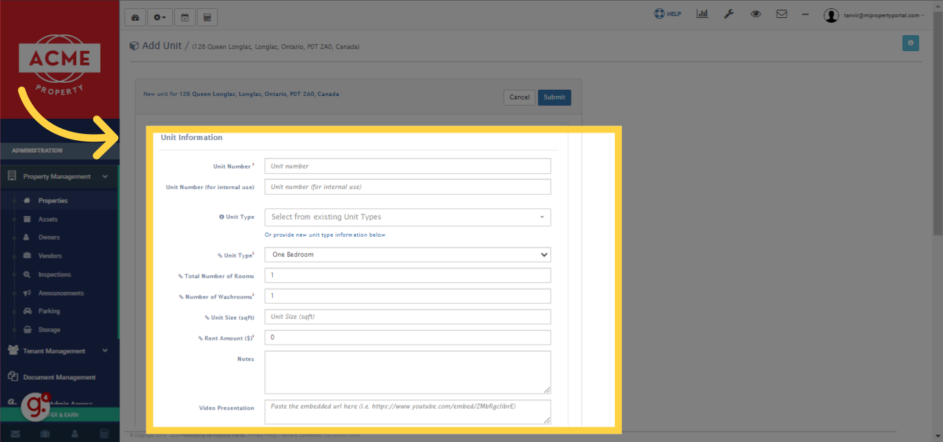
Task: Click the person icon in the footer bar
Action: click(x=74, y=433)
